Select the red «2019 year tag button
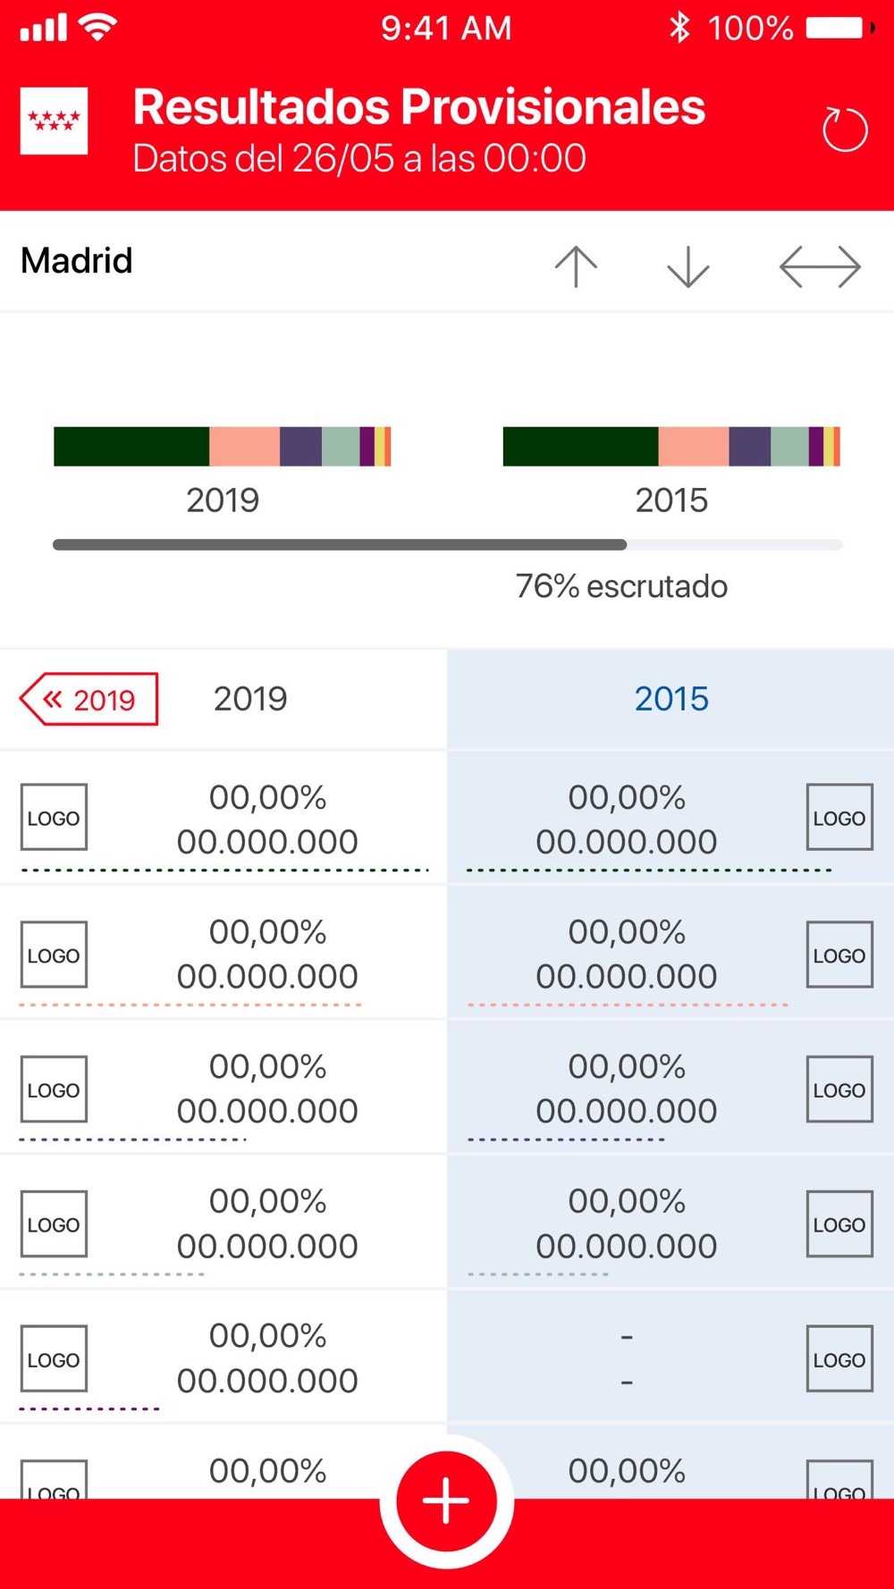894x1589 pixels. pyautogui.click(x=89, y=699)
